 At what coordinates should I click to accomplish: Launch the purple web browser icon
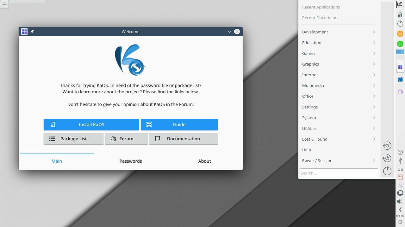pyautogui.click(x=400, y=91)
